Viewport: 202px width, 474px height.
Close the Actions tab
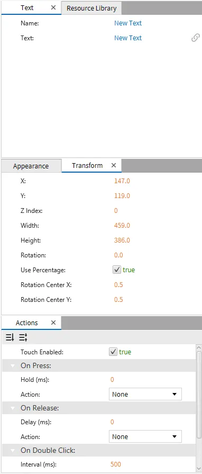pyautogui.click(x=53, y=323)
